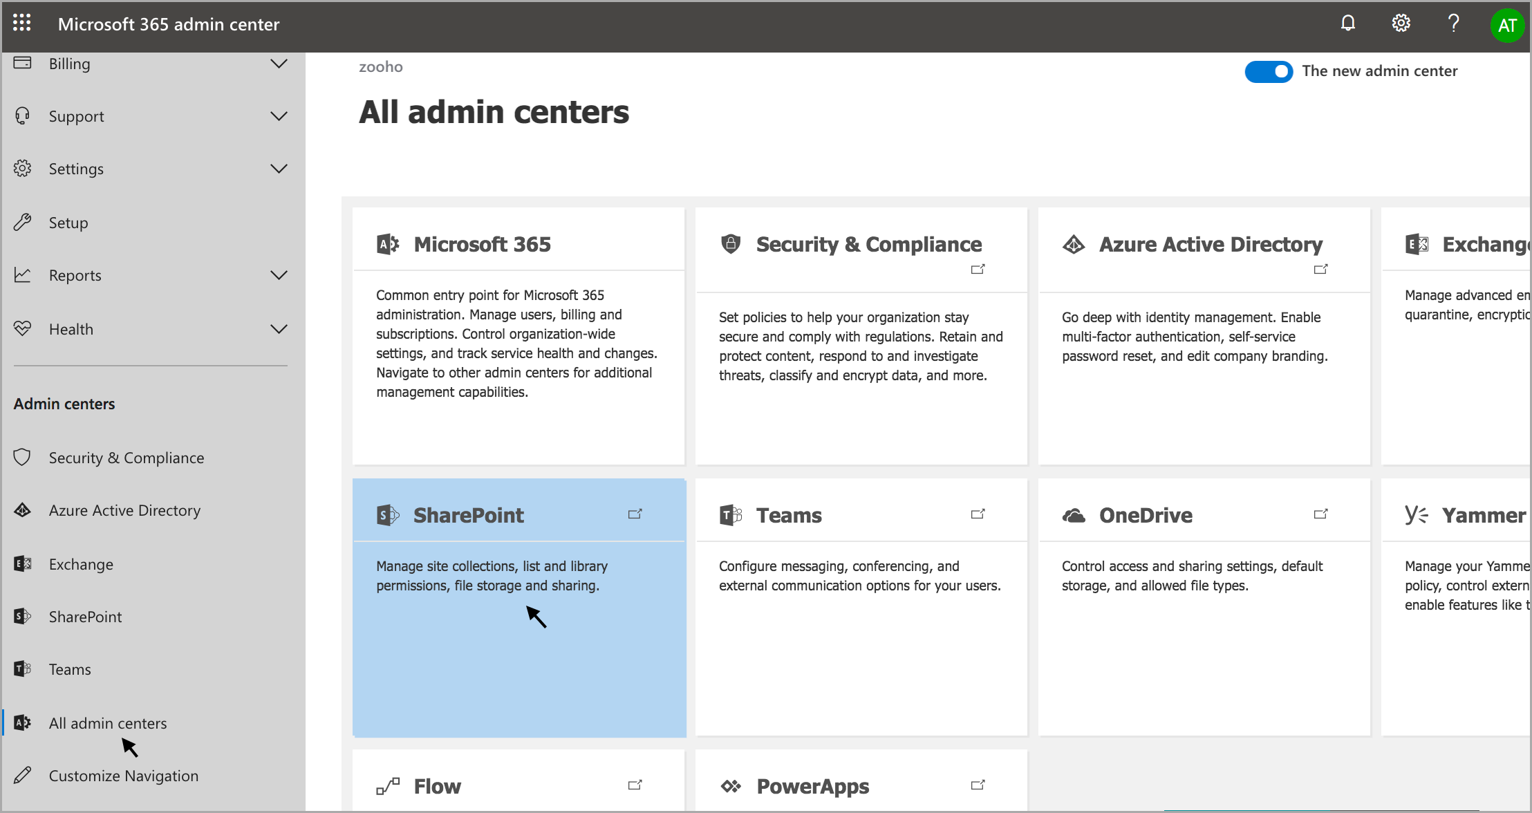The image size is (1532, 813).
Task: Open the AT account avatar
Action: coord(1507,26)
